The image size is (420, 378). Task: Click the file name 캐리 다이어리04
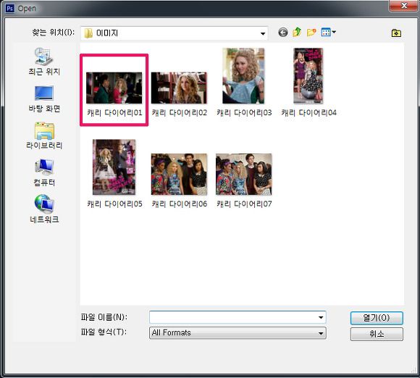tap(308, 113)
